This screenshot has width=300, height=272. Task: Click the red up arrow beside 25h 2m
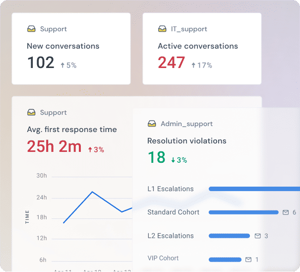[90, 149]
